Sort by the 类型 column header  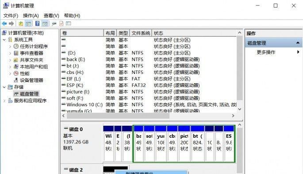pyautogui.click(x=123, y=33)
